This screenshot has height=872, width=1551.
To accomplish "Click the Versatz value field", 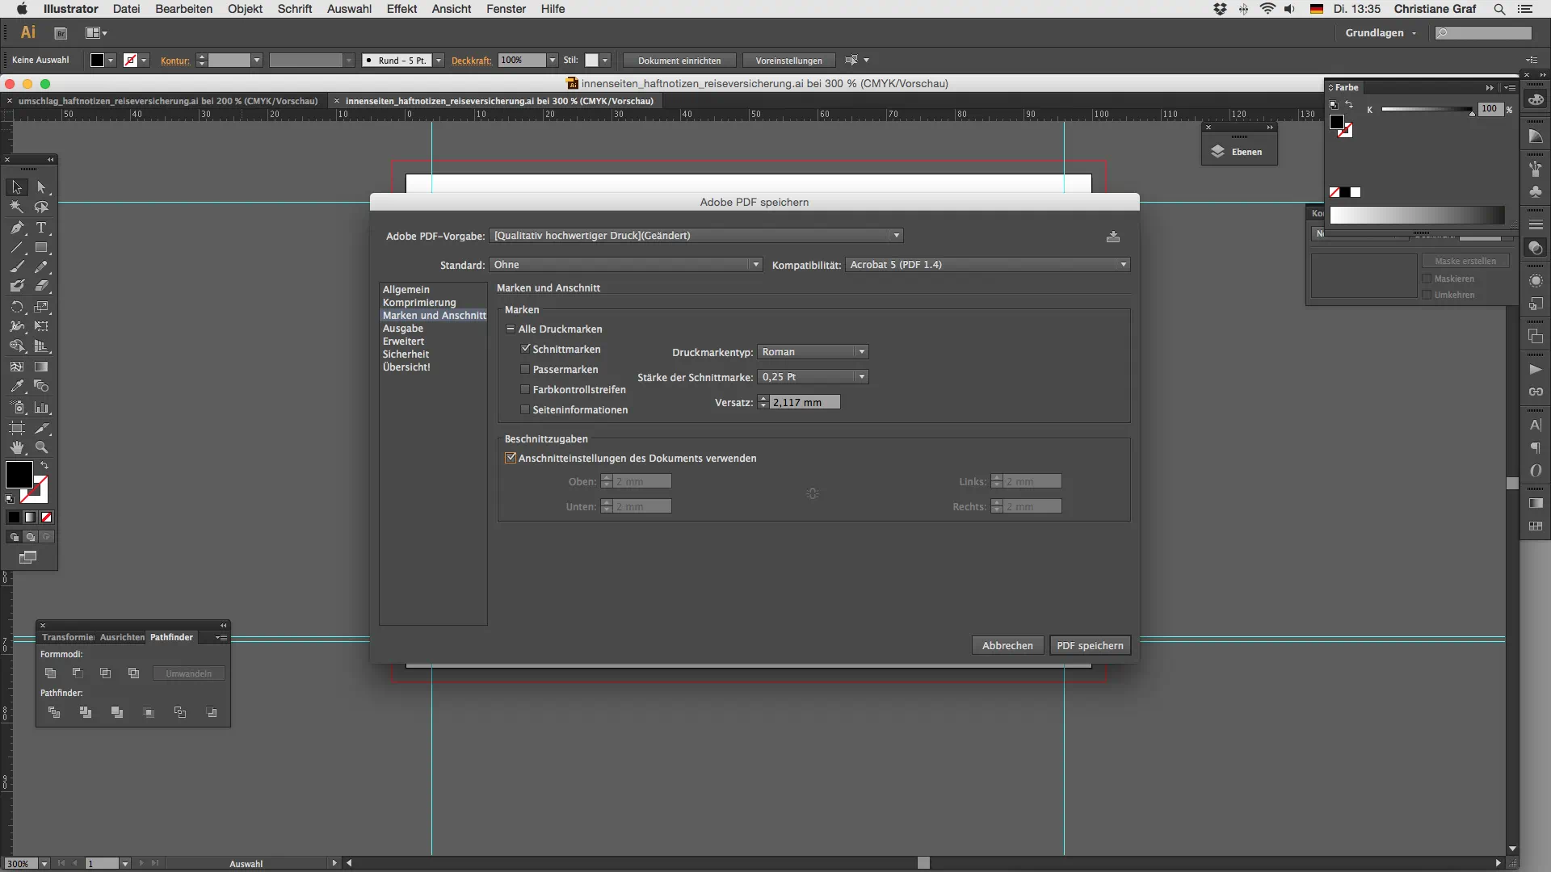I will click(805, 402).
